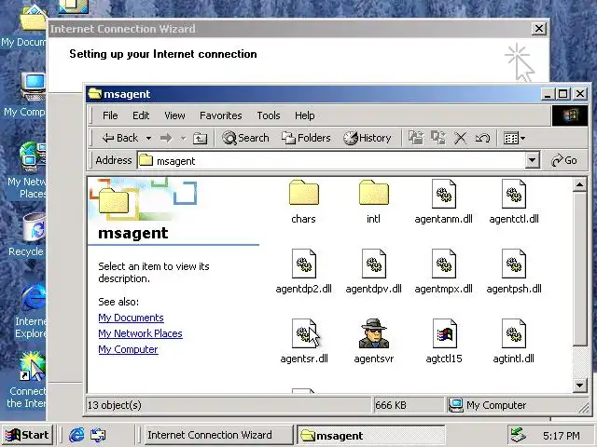Select the My Documents desktop icon
597x447 pixels.
tap(23, 27)
